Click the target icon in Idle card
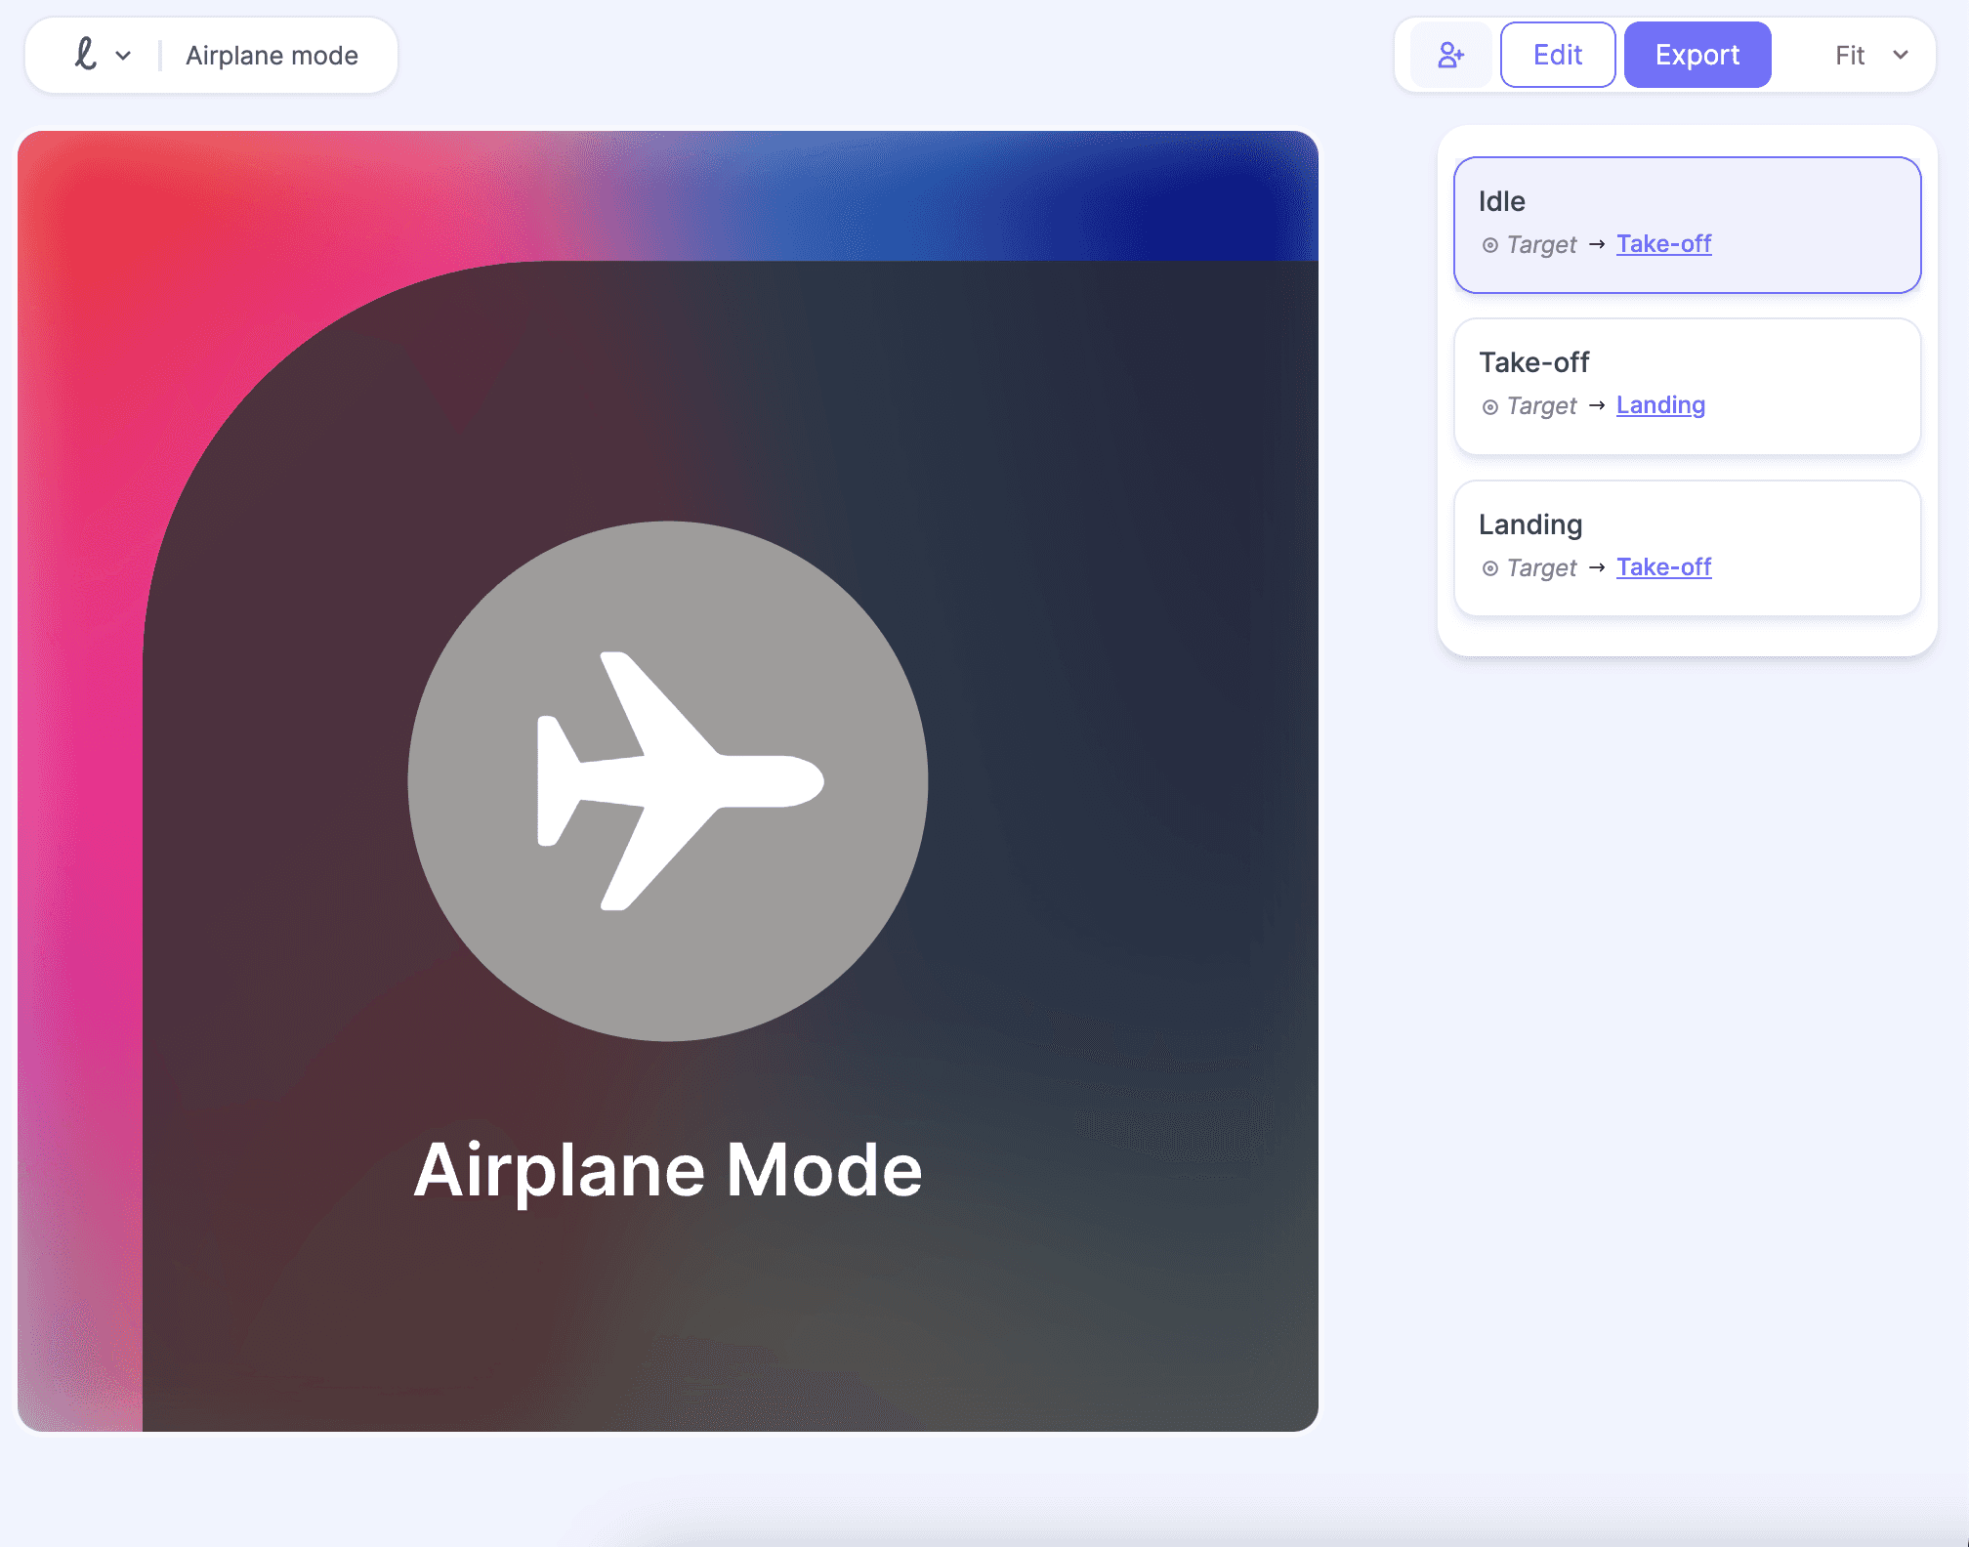The image size is (1969, 1547). coord(1490,245)
